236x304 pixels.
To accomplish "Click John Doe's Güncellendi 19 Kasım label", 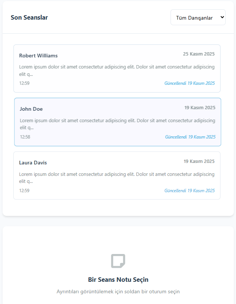I will coord(190,137).
